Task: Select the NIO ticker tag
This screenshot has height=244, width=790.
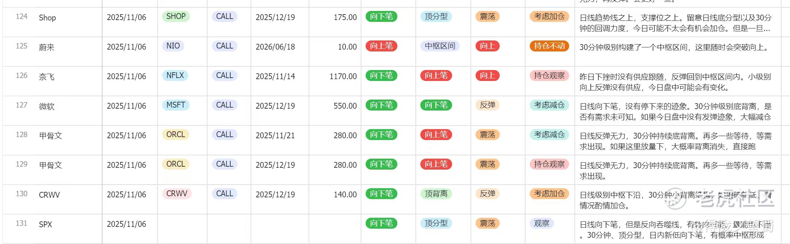Action: tap(173, 46)
